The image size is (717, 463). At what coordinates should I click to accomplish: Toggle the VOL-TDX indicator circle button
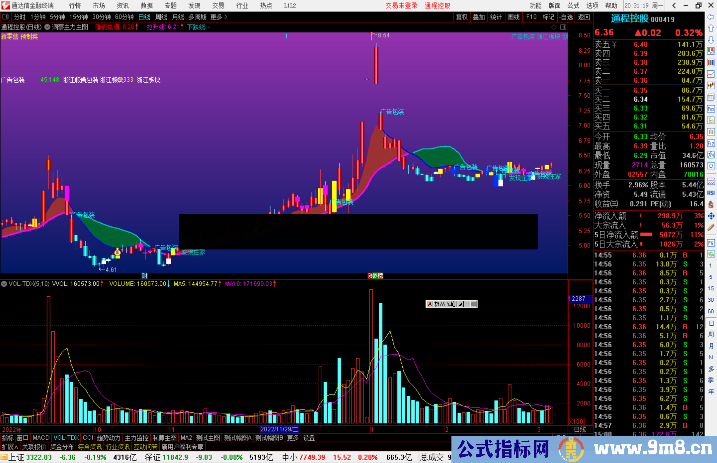pos(4,284)
